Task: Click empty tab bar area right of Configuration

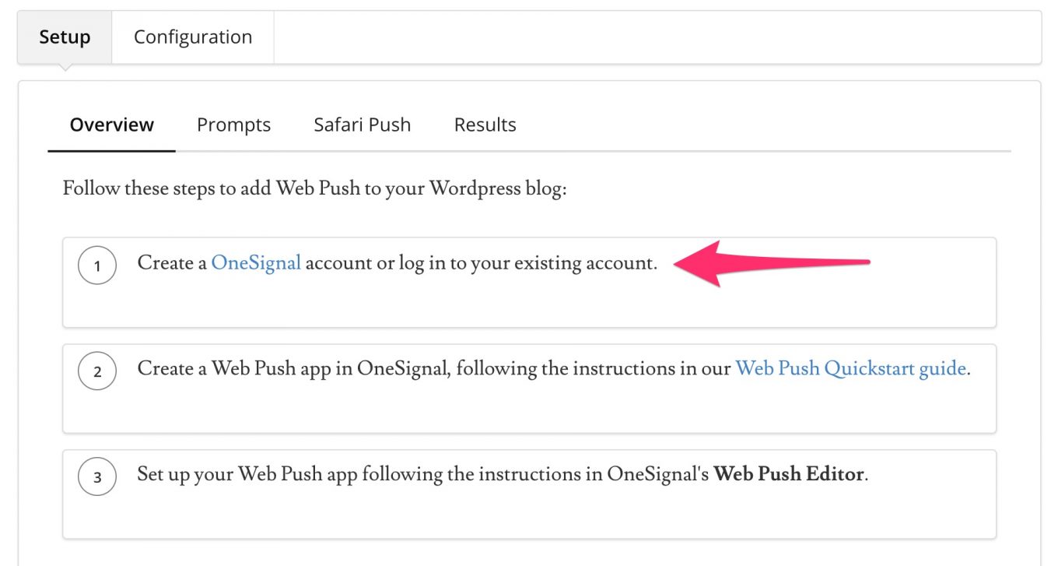Action: click(653, 37)
